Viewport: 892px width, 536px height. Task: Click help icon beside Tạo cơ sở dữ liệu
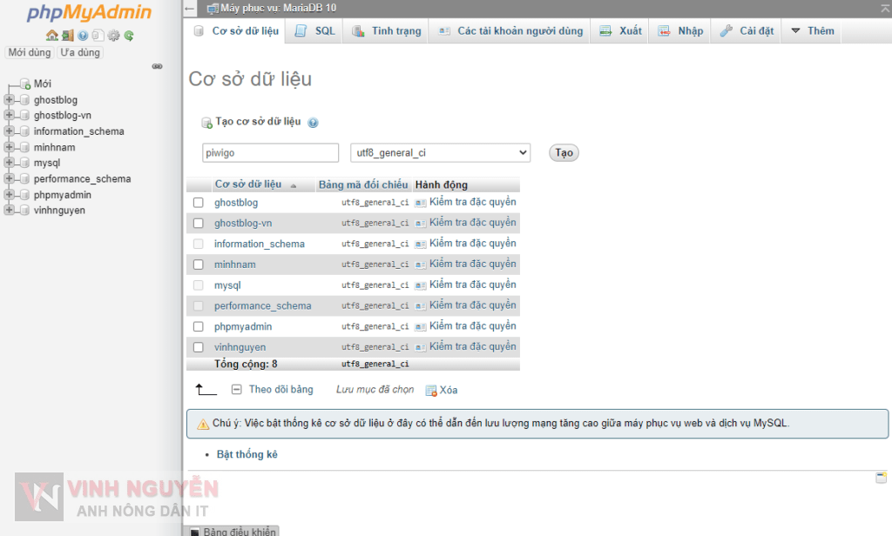click(x=313, y=123)
